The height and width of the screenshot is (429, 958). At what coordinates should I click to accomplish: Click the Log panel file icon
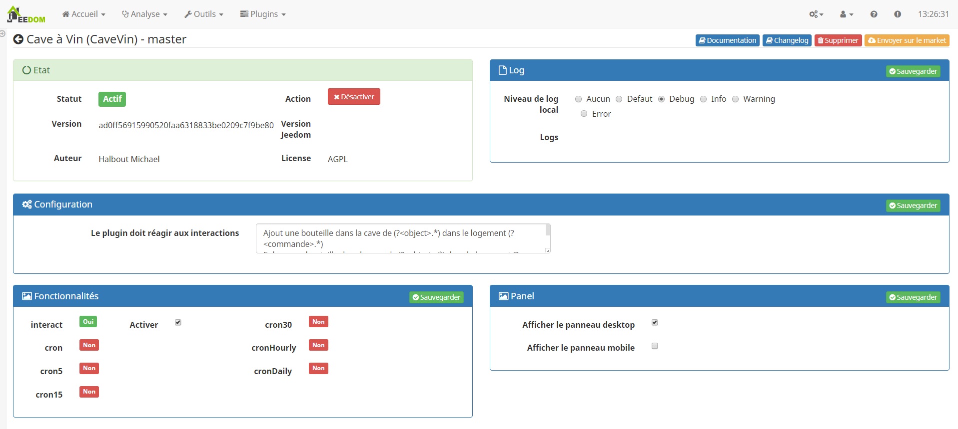coord(503,70)
